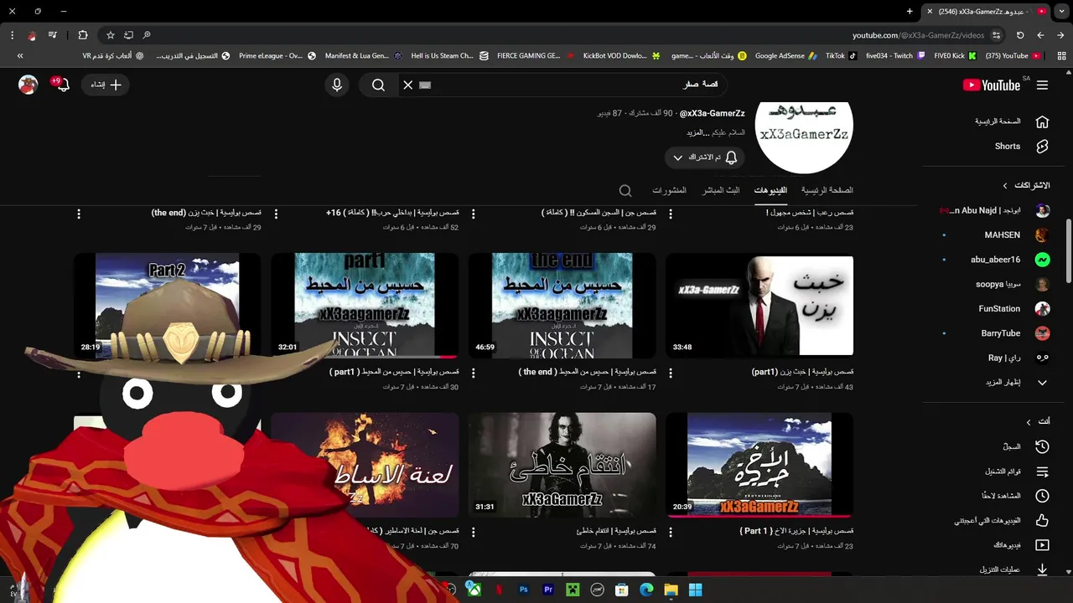The height and width of the screenshot is (603, 1073).
Task: Play 'حبيس من المحيط the end' thumbnail
Action: (x=562, y=306)
